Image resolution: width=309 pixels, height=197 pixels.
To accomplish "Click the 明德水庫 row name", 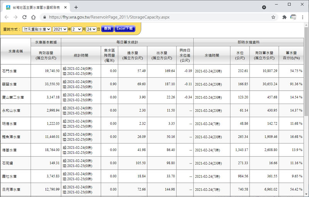I will [x=9, y=124].
